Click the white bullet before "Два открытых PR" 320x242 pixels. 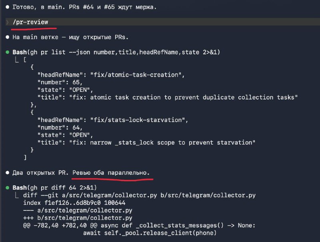coord(8,173)
